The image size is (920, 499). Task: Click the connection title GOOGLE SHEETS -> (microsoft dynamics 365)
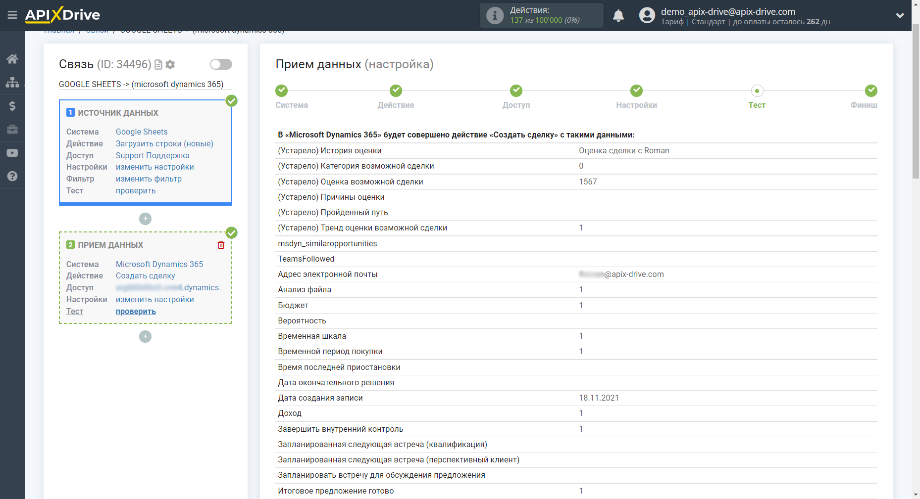click(x=141, y=84)
